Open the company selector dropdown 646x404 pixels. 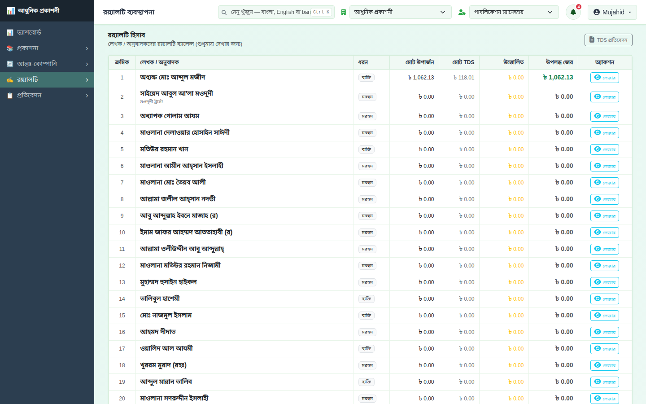click(401, 12)
